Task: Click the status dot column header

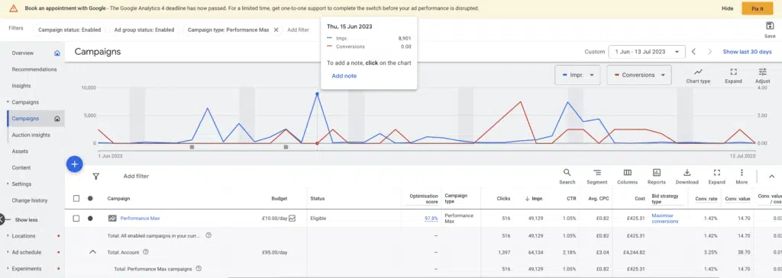Action: coord(90,199)
